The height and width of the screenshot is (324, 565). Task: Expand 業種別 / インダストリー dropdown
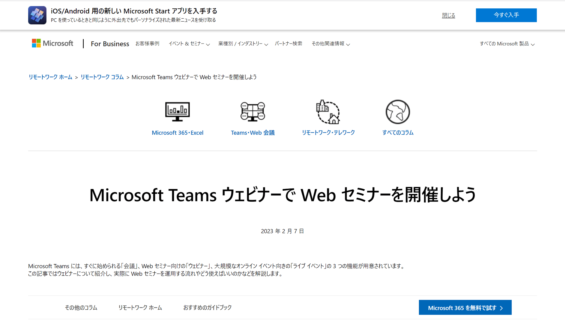[243, 44]
